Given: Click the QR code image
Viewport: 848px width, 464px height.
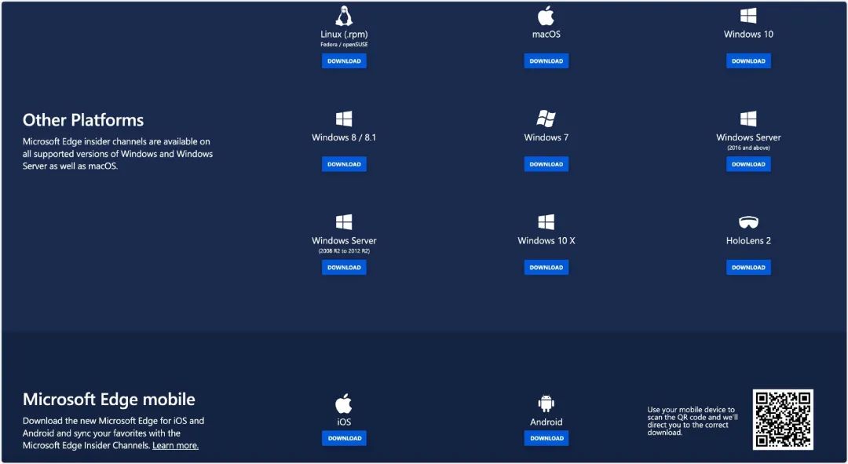Looking at the screenshot, I should (783, 420).
